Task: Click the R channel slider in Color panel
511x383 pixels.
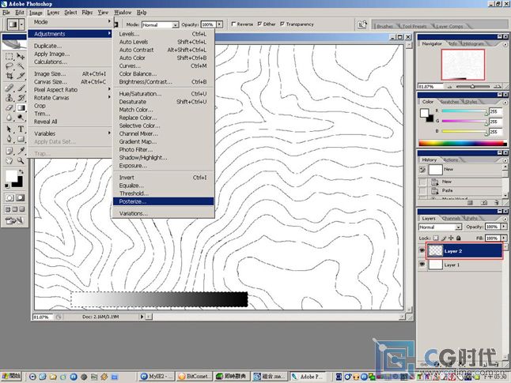Action: pos(464,111)
